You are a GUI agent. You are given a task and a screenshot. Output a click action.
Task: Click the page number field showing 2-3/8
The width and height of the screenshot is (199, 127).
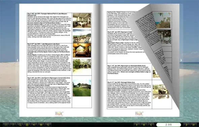(x=169, y=125)
